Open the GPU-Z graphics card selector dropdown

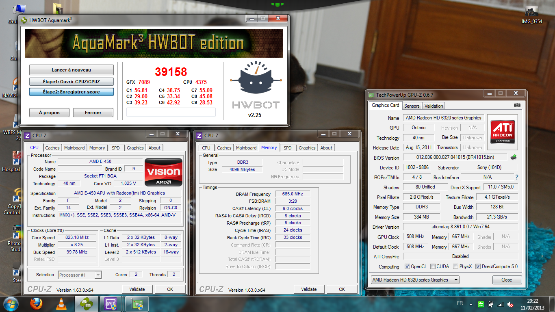[415, 280]
